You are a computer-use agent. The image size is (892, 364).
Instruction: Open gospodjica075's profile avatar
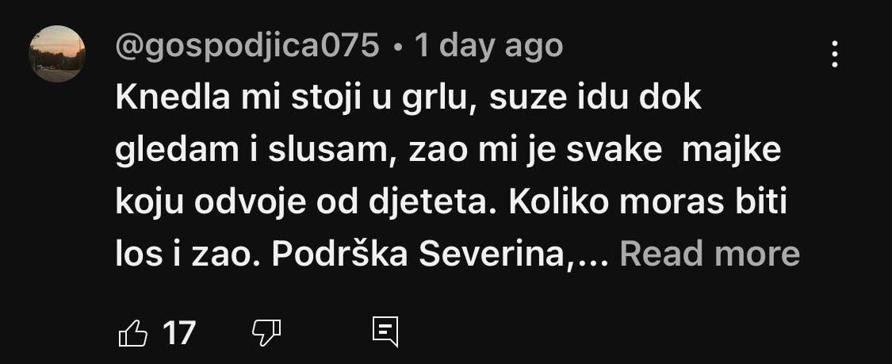(57, 54)
